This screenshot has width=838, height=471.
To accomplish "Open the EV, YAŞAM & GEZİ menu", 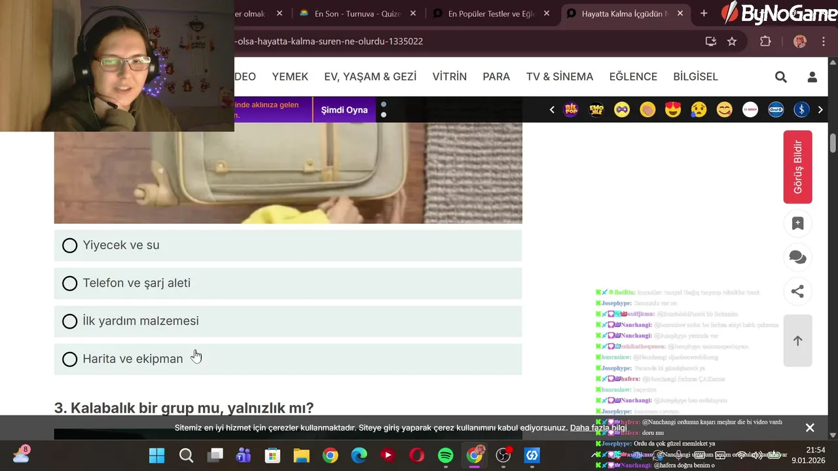I will click(x=370, y=77).
